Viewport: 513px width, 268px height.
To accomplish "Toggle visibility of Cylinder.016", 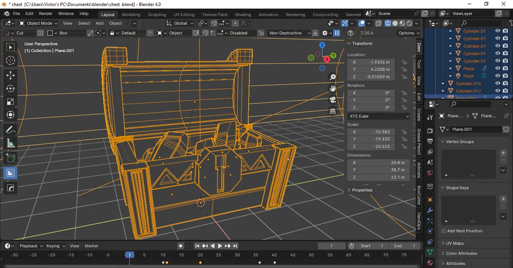I will 498,84.
